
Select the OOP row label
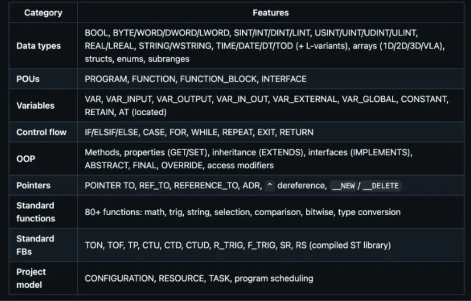[26, 159]
